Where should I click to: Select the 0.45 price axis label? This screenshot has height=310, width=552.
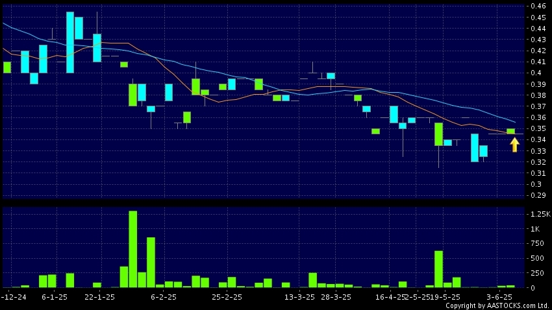point(538,18)
